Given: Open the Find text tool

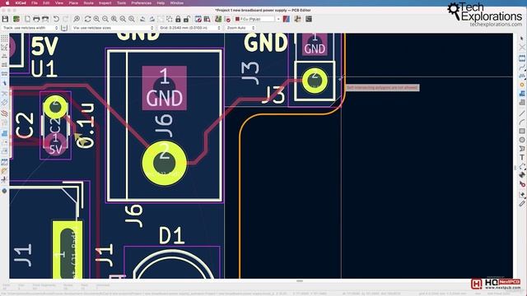Looking at the screenshot, I should 77,19.
